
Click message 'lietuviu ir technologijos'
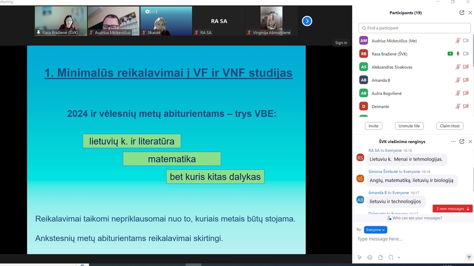pyautogui.click(x=395, y=201)
